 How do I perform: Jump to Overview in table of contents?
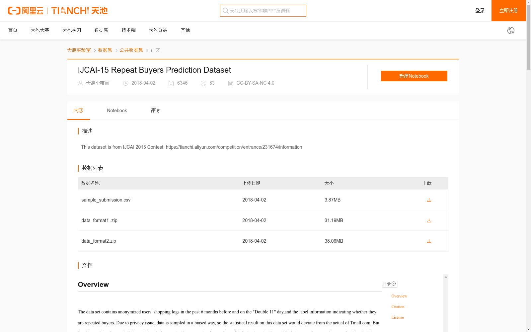[399, 296]
